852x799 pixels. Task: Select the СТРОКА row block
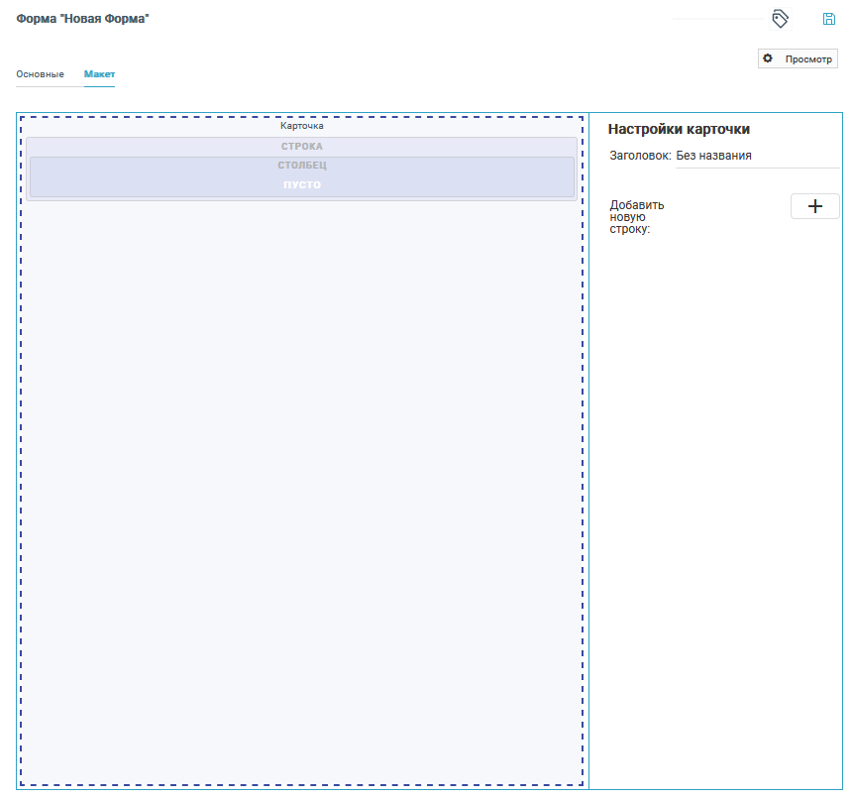pyautogui.click(x=301, y=147)
